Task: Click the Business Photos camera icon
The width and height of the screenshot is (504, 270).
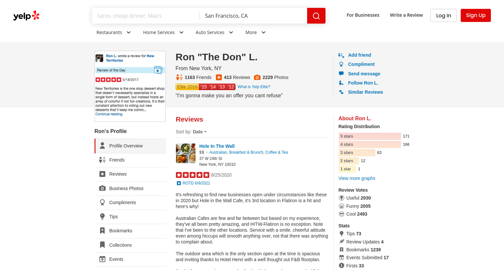Action: pyautogui.click(x=102, y=188)
